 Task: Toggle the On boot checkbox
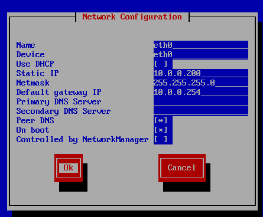(x=161, y=130)
